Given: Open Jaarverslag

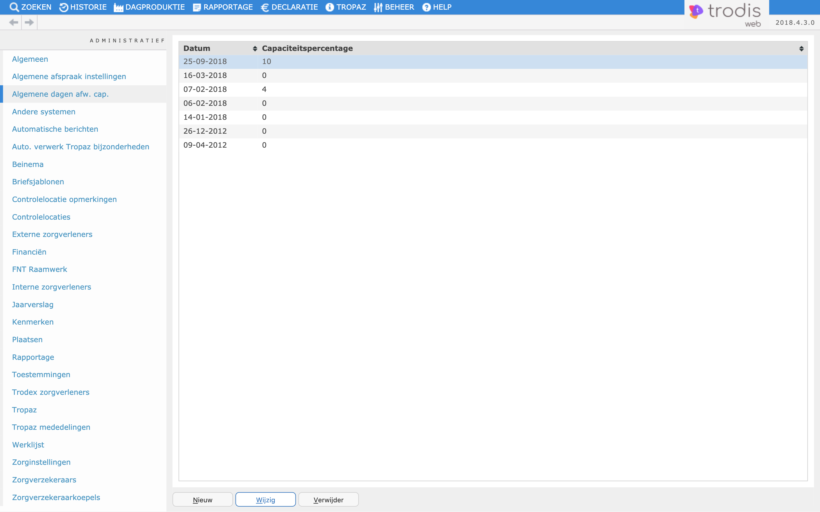Looking at the screenshot, I should coord(33,304).
